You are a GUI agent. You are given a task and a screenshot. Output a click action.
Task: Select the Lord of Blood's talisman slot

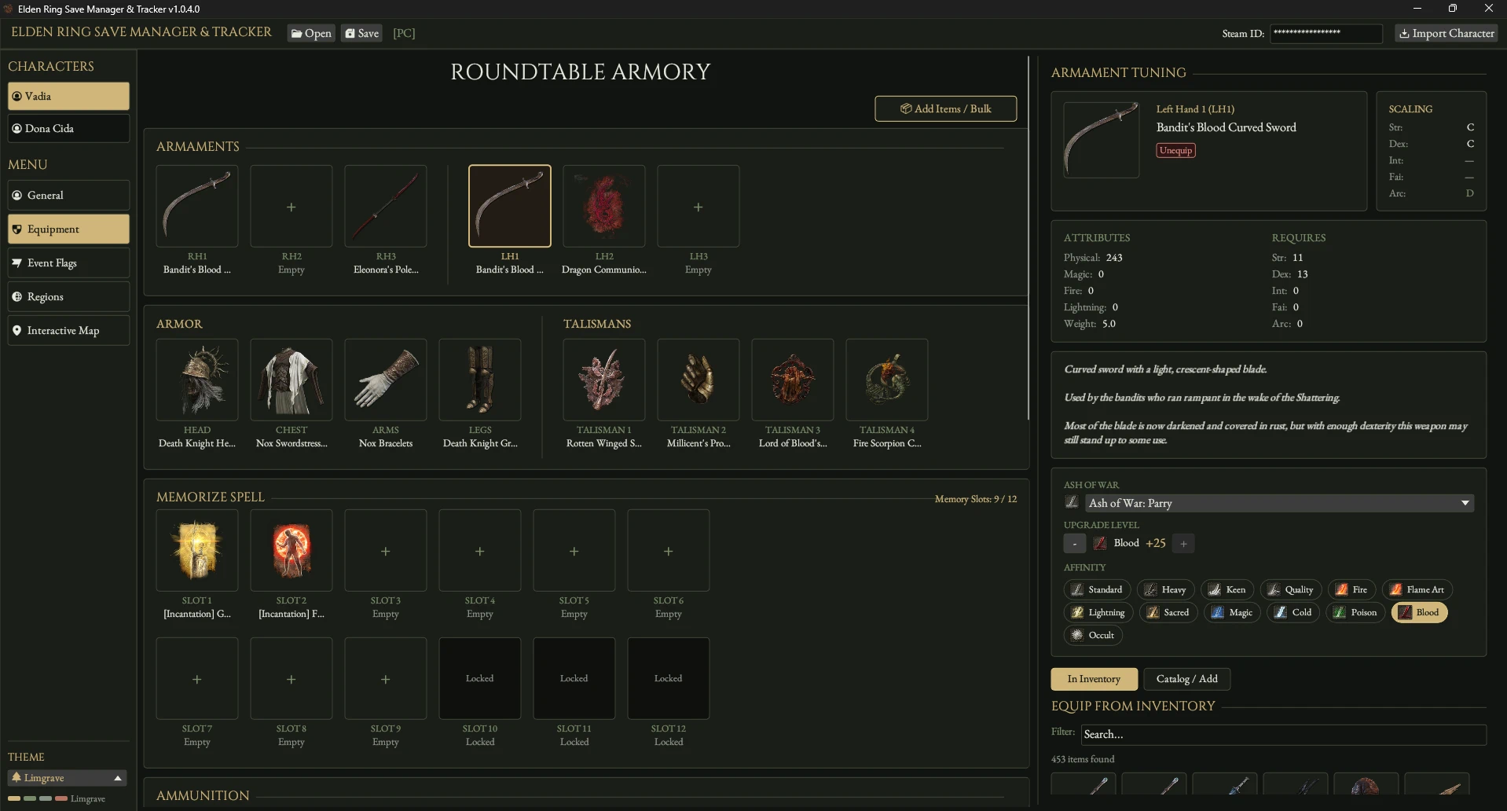click(793, 380)
